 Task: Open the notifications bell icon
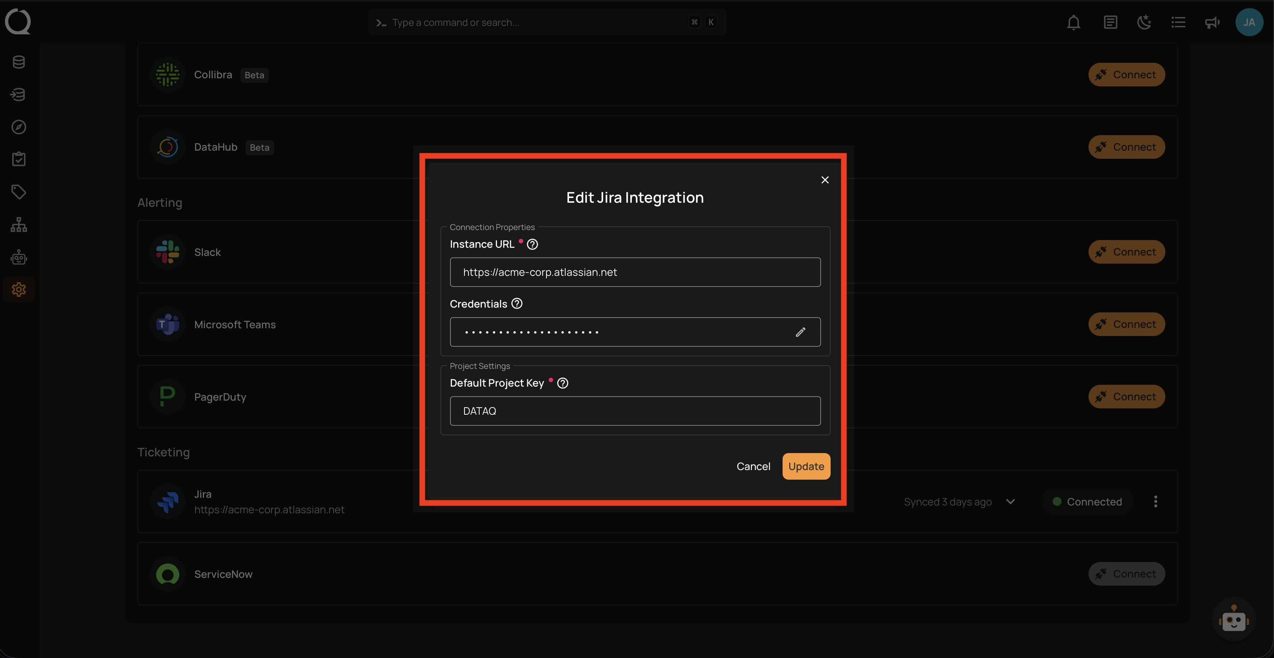click(x=1073, y=22)
